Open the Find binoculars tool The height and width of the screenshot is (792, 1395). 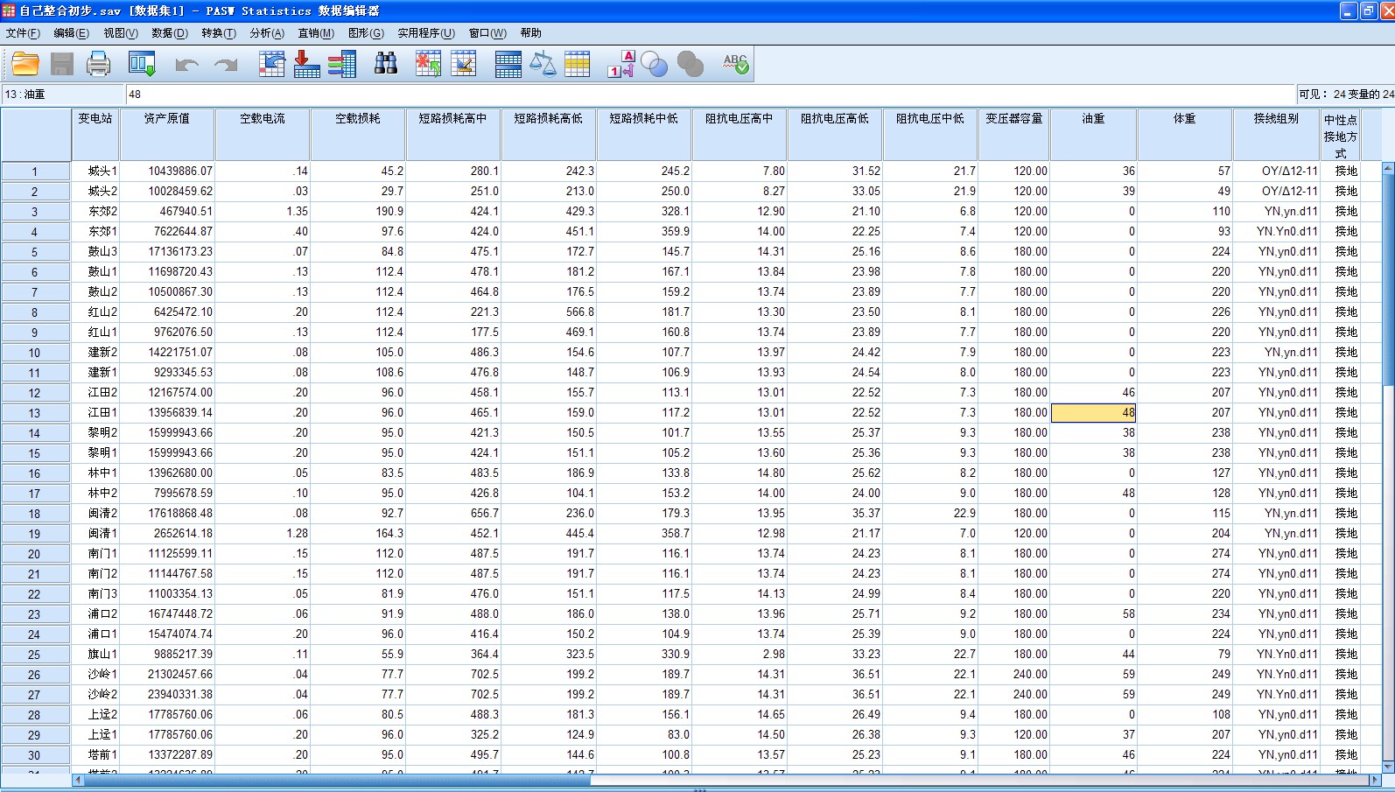pyautogui.click(x=385, y=64)
